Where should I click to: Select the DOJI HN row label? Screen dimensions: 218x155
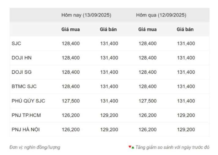21,58
